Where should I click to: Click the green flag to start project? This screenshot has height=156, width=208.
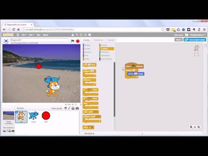[x=72, y=41]
